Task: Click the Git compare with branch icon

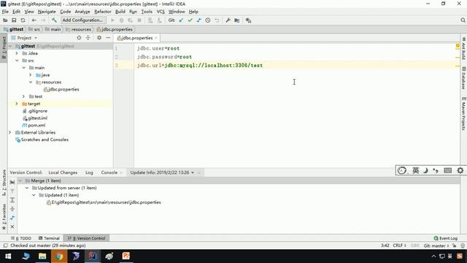Action: tap(198, 20)
